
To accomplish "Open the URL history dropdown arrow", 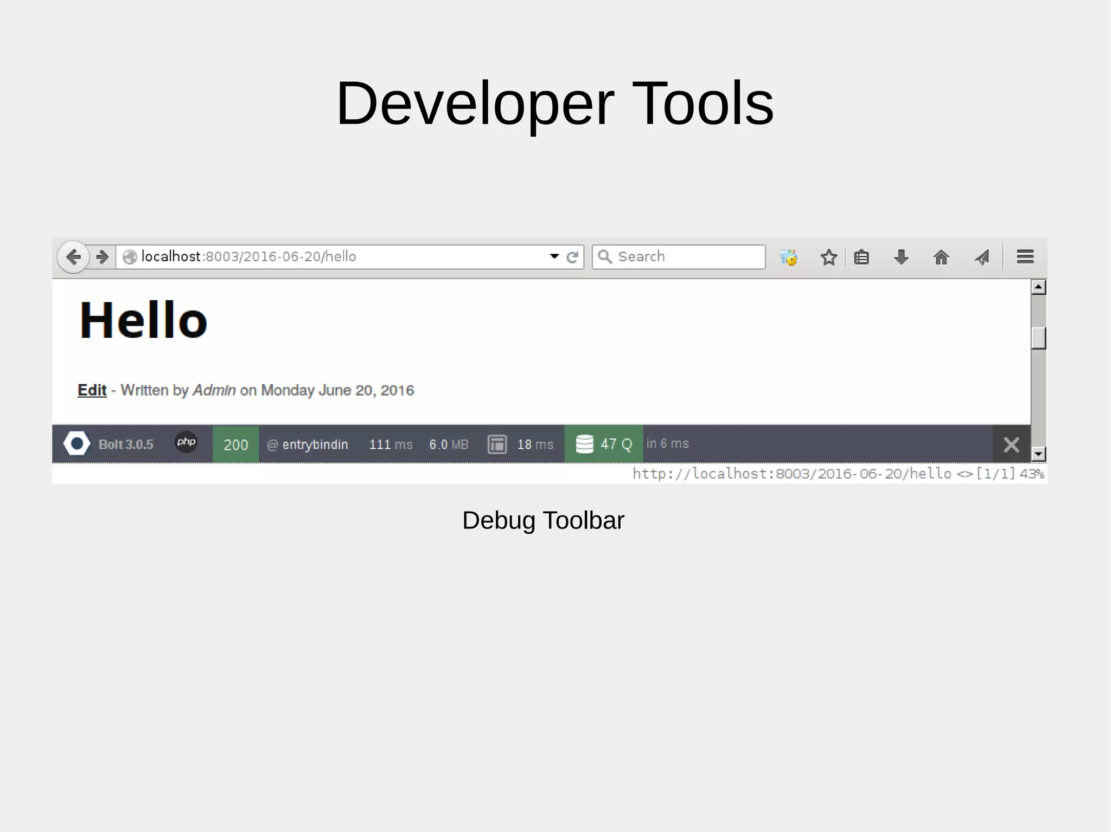I will (x=554, y=256).
